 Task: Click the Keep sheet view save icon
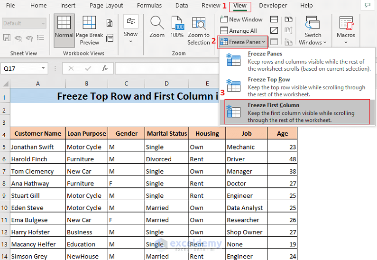tap(7, 38)
